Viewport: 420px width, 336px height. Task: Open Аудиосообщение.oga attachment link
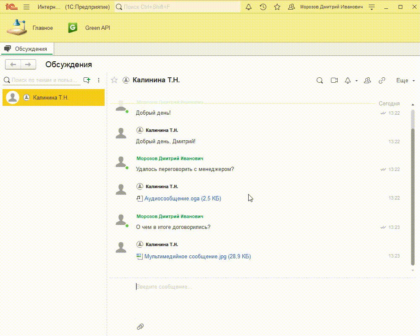pyautogui.click(x=182, y=199)
